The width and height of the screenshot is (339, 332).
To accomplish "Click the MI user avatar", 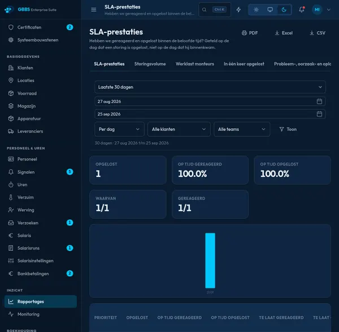I will (317, 10).
